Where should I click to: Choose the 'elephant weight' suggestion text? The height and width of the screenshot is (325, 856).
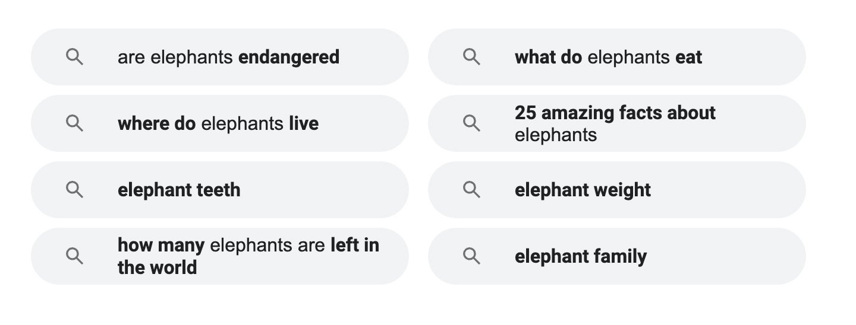pyautogui.click(x=583, y=190)
